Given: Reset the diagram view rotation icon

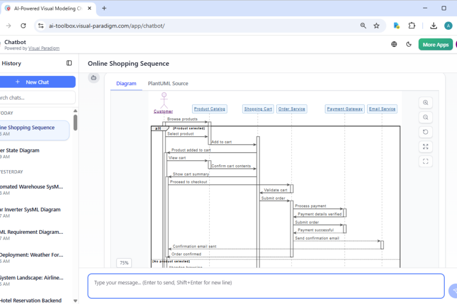Looking at the screenshot, I should coord(426,132).
